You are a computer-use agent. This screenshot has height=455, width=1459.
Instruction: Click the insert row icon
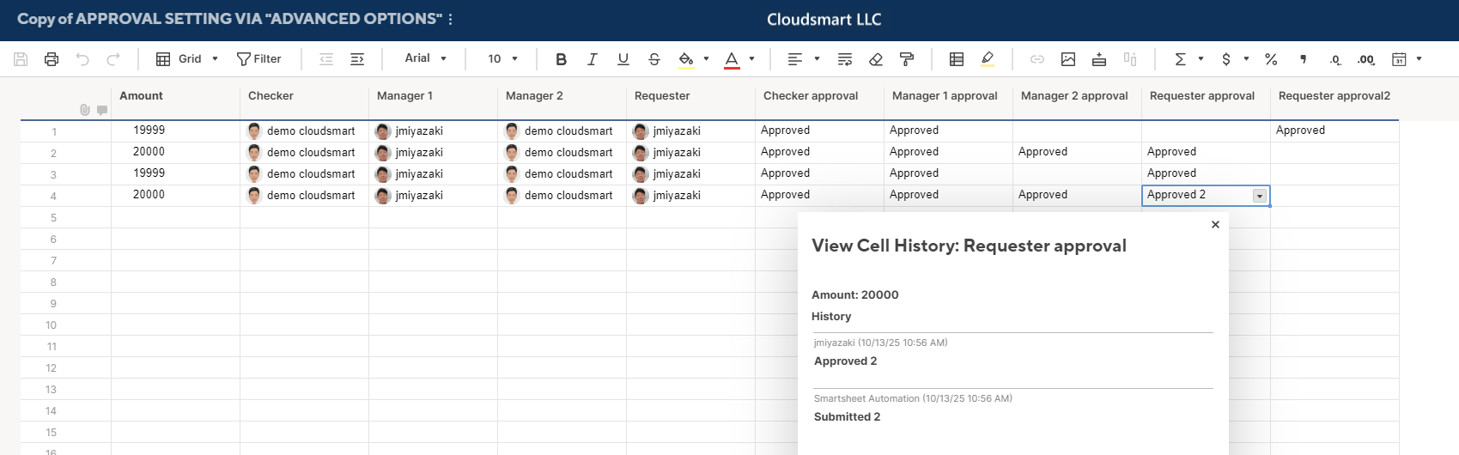coord(1099,59)
